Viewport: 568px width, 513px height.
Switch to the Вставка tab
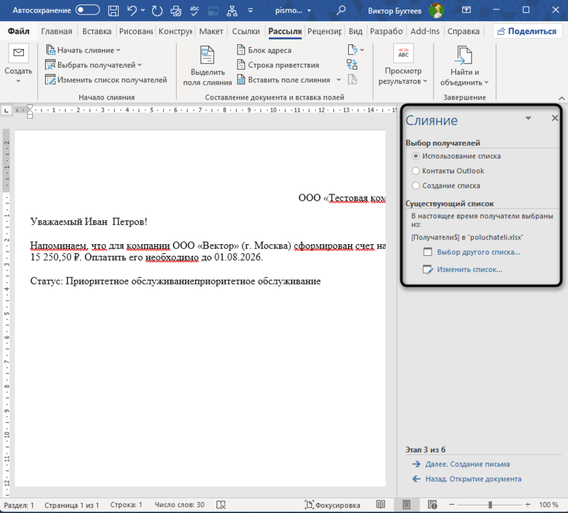pyautogui.click(x=97, y=31)
